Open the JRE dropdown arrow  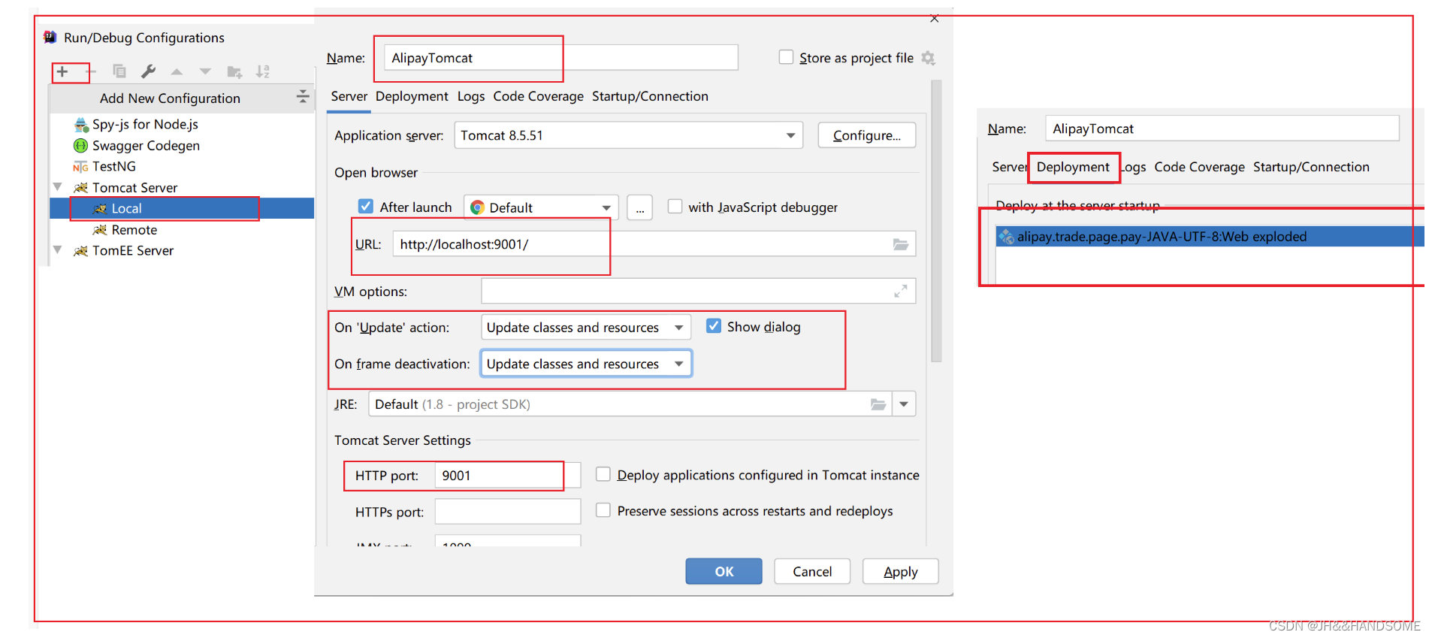click(904, 404)
